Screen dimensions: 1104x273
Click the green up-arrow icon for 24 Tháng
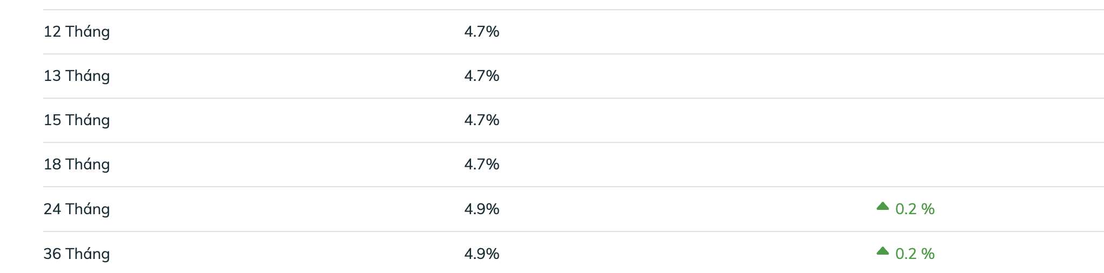882,206
